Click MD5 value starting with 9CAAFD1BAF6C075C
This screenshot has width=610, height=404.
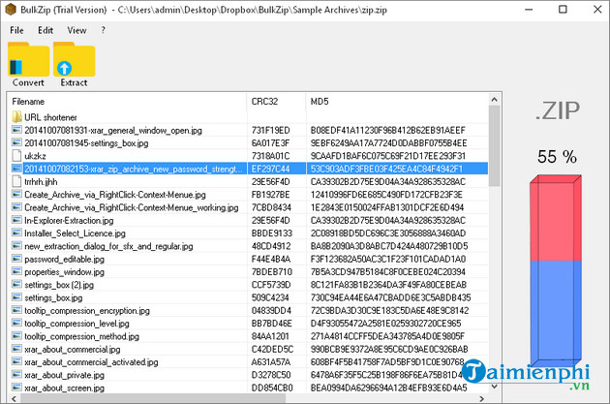click(x=388, y=156)
